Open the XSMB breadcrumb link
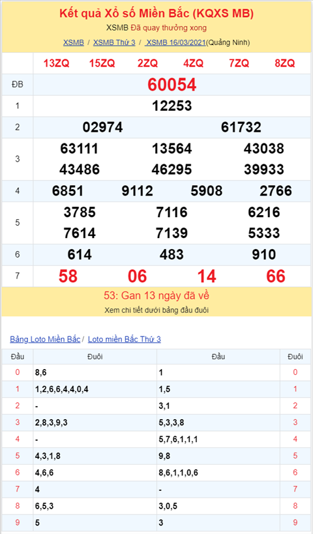 pyautogui.click(x=74, y=42)
